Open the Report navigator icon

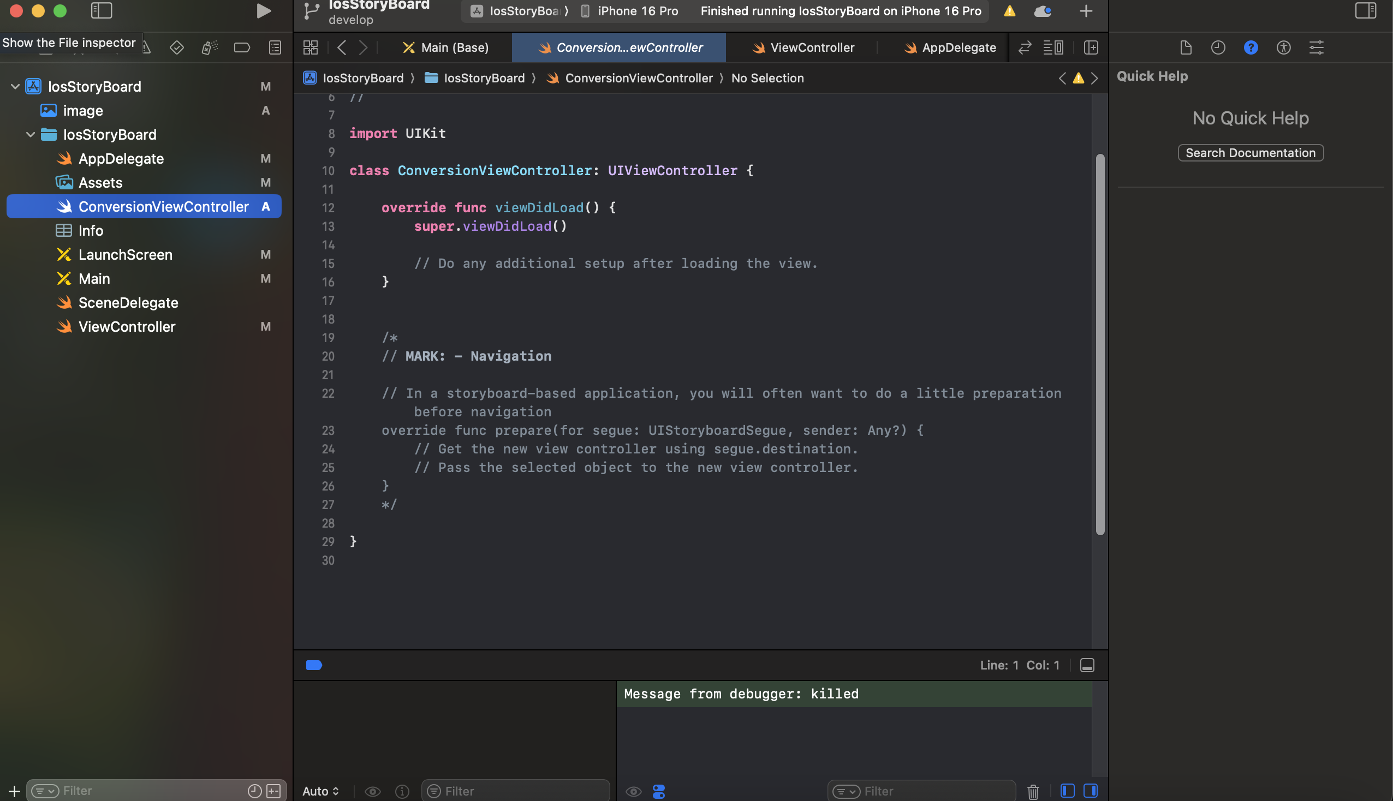(x=275, y=48)
